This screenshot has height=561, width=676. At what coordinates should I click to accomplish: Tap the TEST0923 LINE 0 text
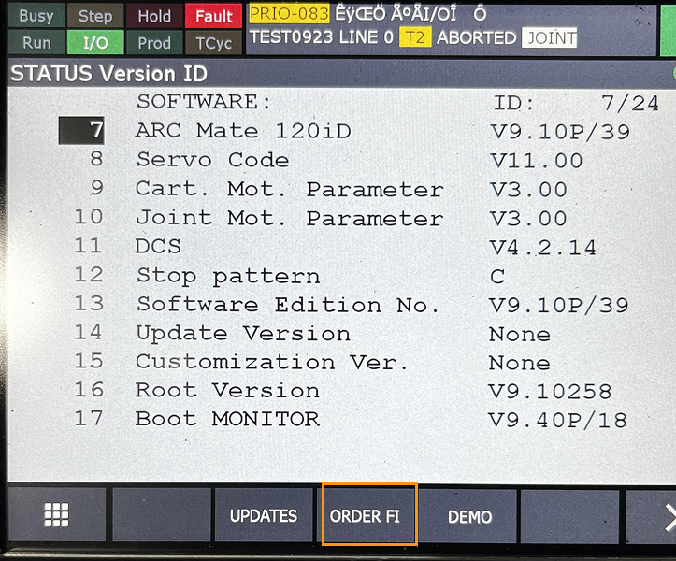click(322, 37)
